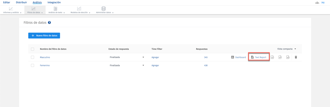Switch to the Integración tab
The height and width of the screenshot is (107, 330).
(x=54, y=2)
